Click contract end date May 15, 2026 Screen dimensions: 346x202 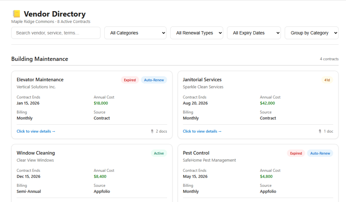point(195,177)
